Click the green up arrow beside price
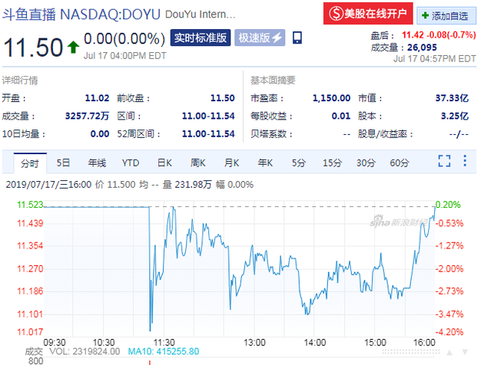 (73, 47)
